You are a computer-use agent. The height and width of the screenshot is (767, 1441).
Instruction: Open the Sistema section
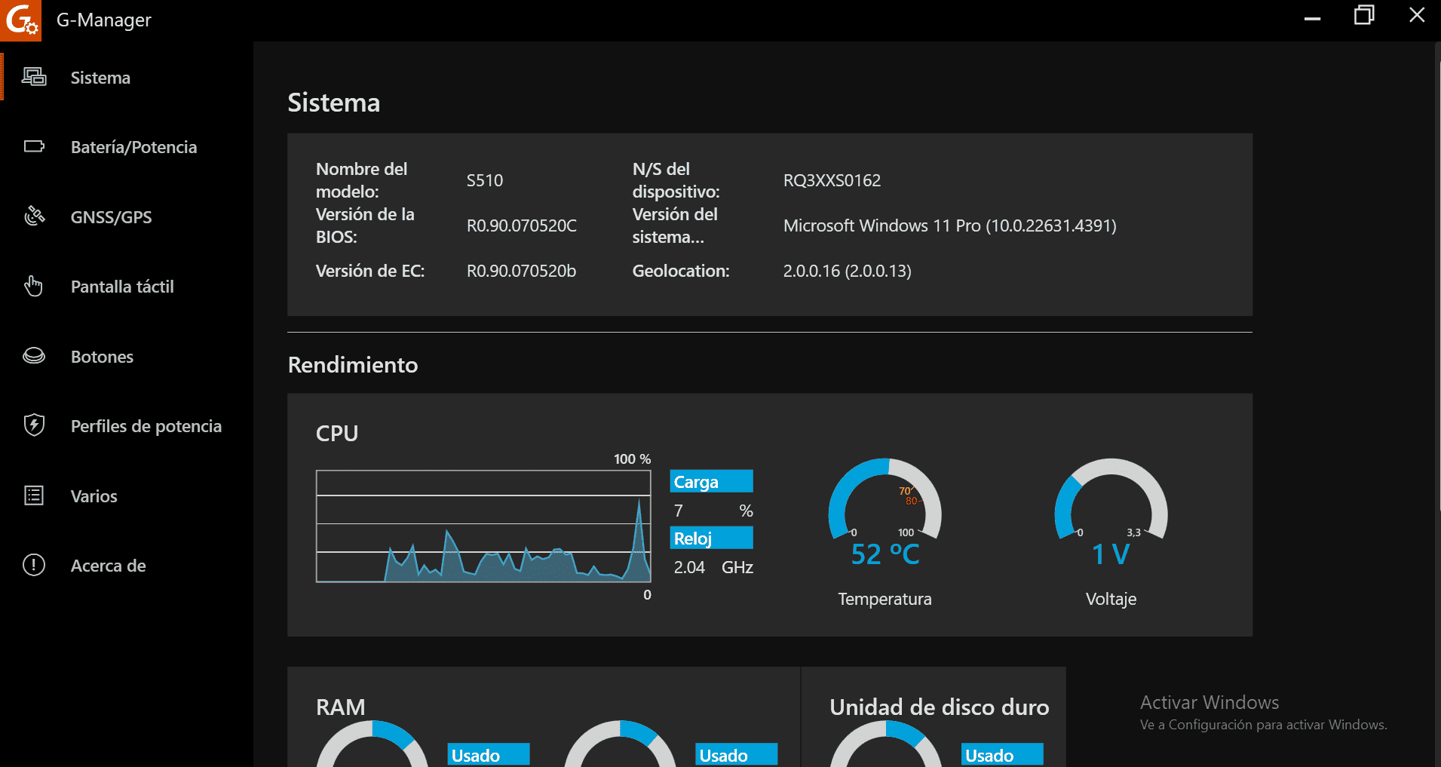126,78
